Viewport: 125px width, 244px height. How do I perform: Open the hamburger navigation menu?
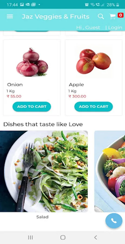pyautogui.click(x=10, y=17)
